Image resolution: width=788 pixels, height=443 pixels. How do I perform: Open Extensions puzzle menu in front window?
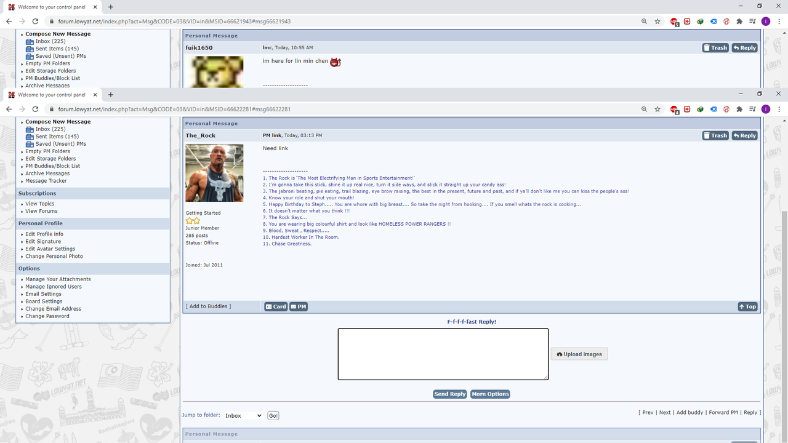(739, 109)
